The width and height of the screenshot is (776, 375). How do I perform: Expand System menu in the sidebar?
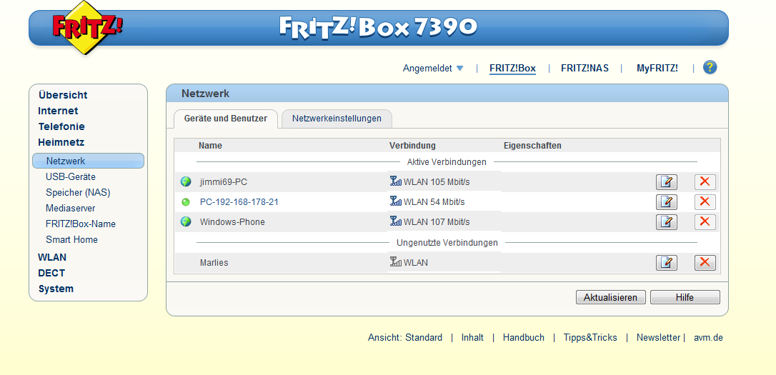(x=56, y=289)
